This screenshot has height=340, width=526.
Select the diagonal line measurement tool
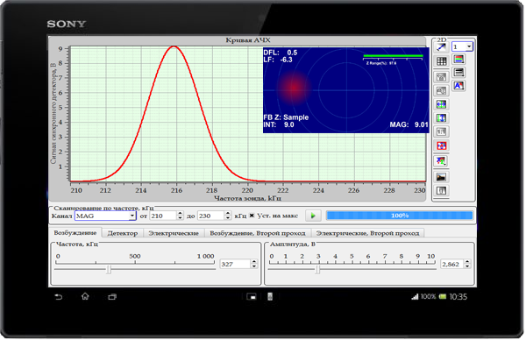coord(442,47)
